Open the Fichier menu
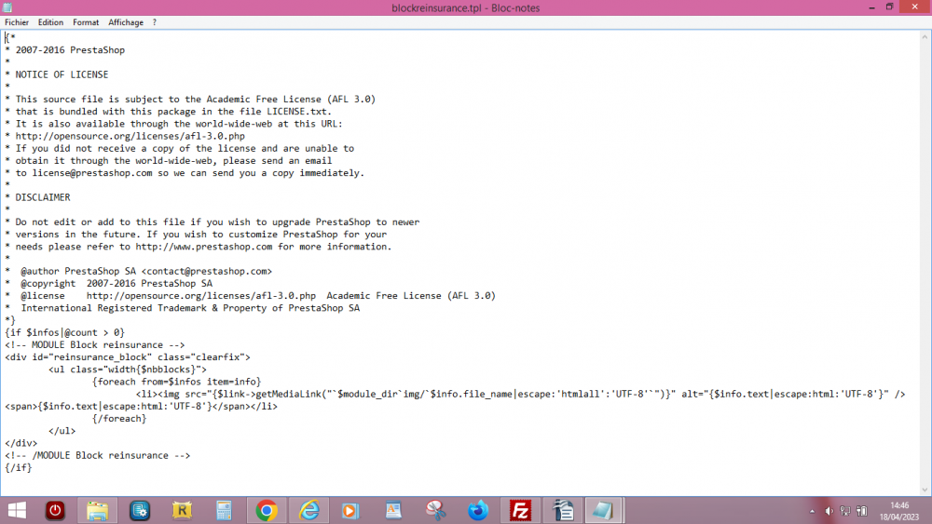The image size is (932, 524). pos(17,22)
